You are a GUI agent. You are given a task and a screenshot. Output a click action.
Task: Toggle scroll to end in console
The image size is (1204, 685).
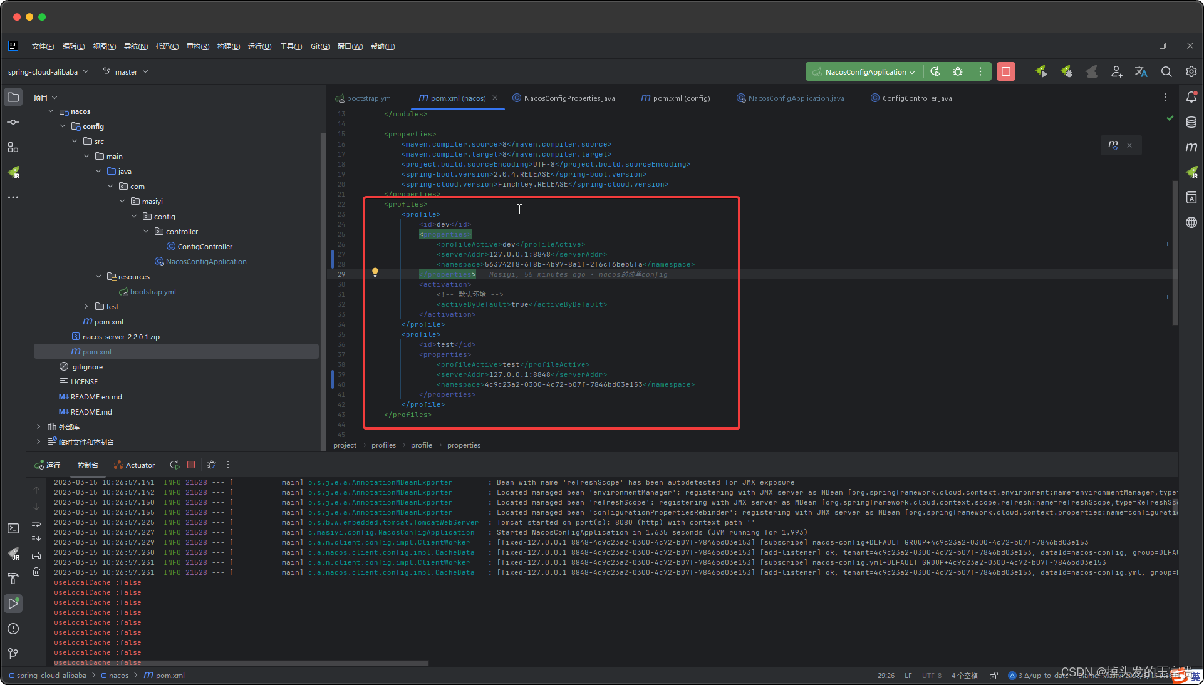click(x=36, y=538)
